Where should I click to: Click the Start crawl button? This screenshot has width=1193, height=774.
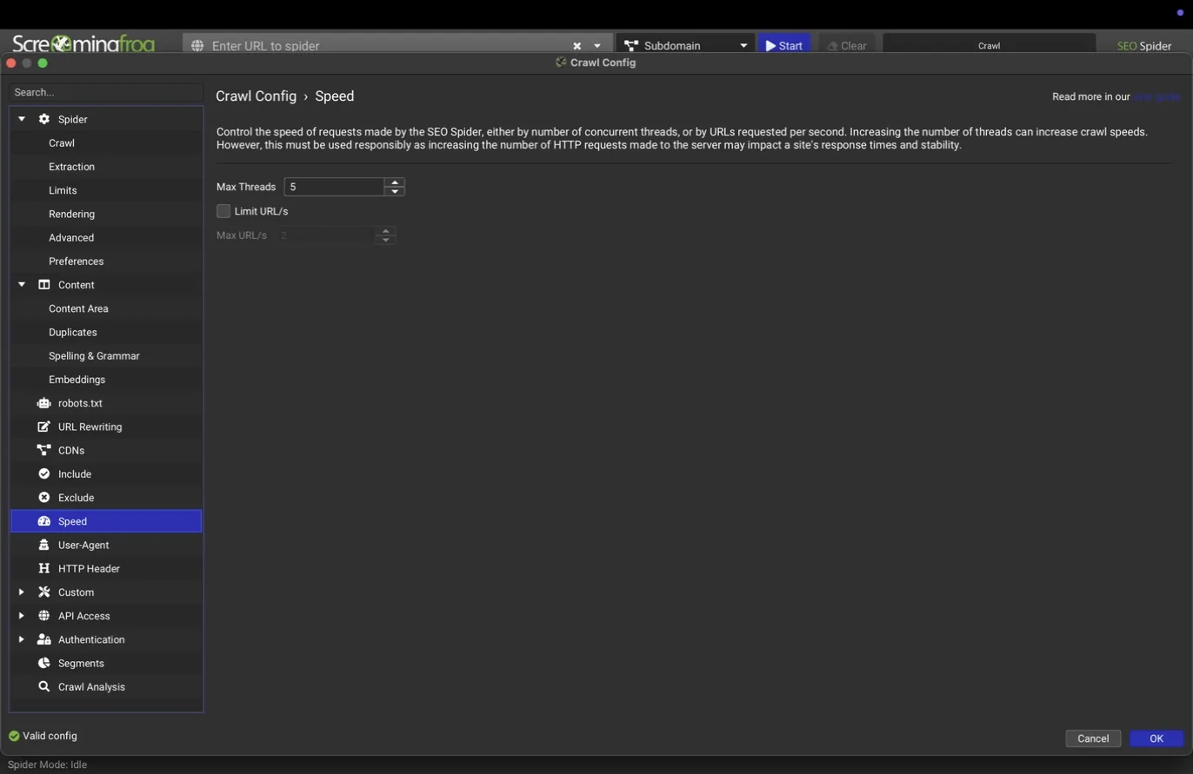784,45
